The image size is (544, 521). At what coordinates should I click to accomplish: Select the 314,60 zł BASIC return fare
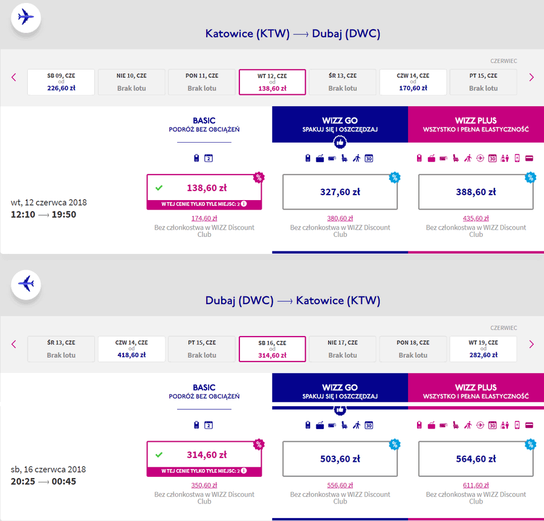(x=204, y=459)
